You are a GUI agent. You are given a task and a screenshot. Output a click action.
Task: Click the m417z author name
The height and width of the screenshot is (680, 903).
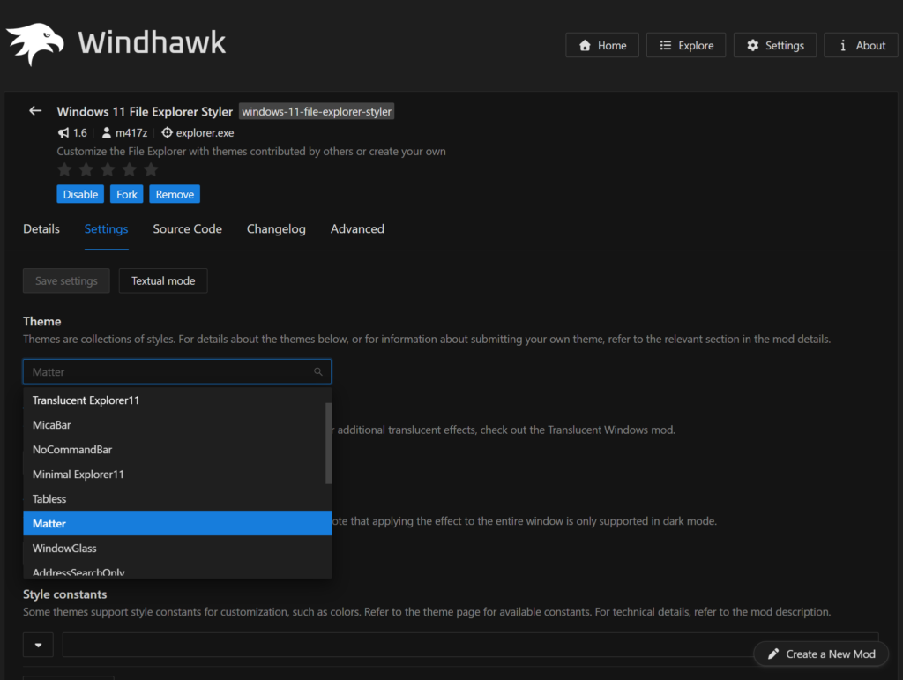pos(131,133)
